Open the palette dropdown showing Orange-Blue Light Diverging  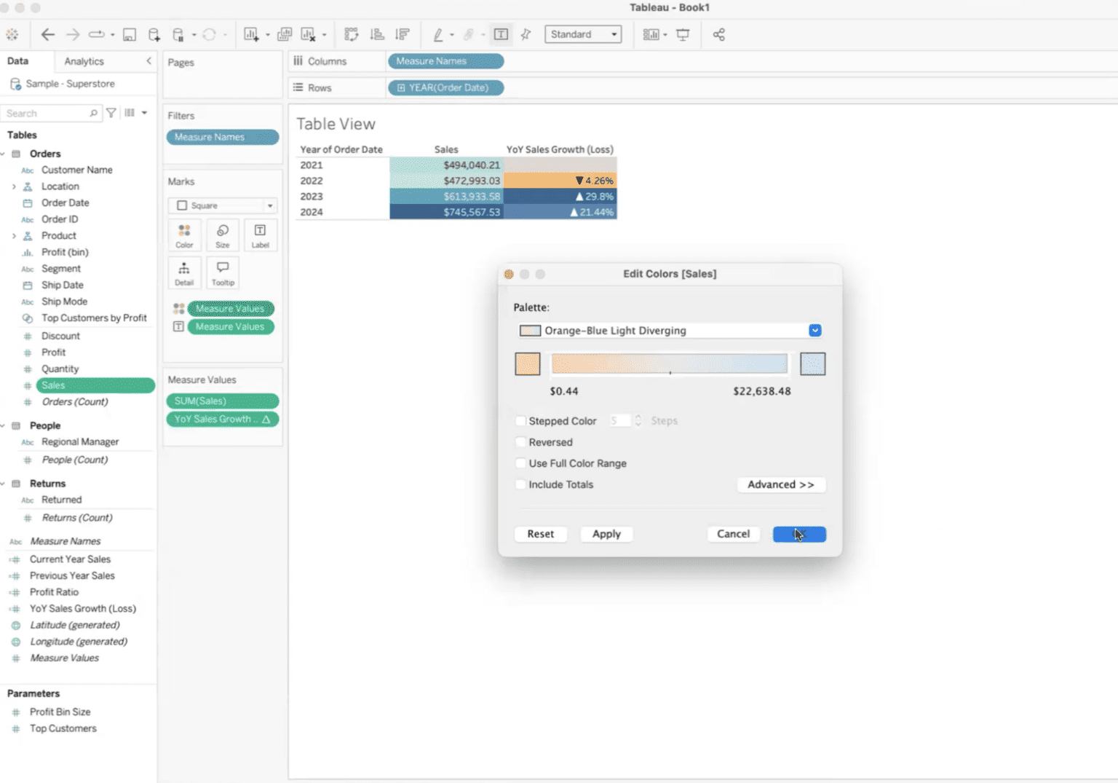(x=814, y=330)
